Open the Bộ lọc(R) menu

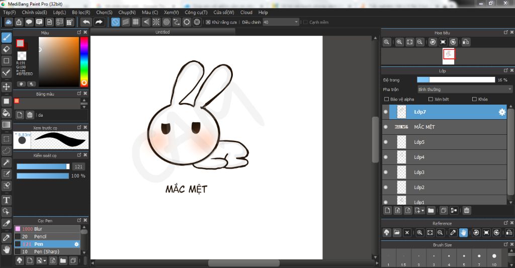coord(81,12)
